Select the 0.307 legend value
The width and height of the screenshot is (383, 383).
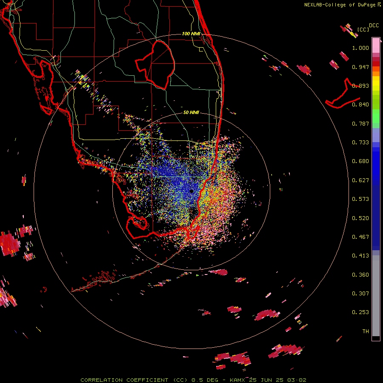(360, 294)
